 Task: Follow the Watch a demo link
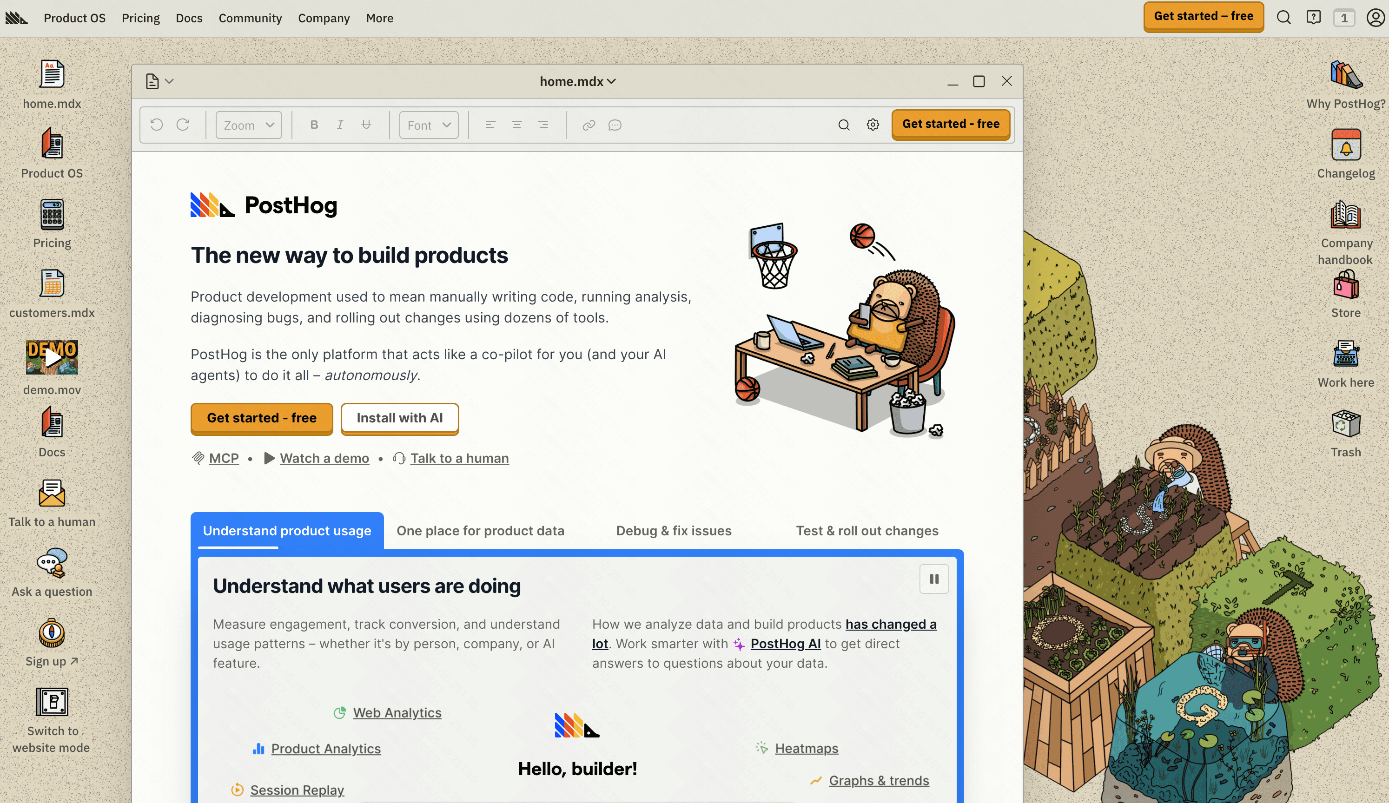324,458
